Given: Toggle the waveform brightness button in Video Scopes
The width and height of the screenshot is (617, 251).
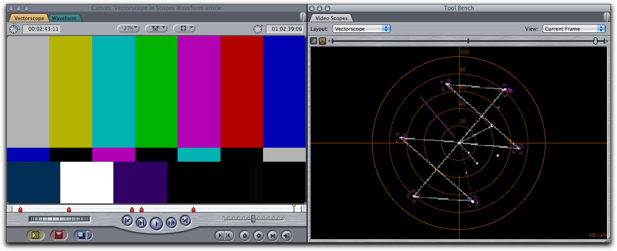Looking at the screenshot, I should [x=314, y=41].
